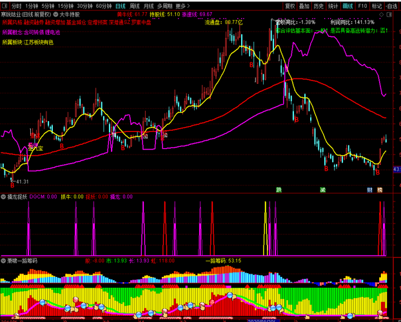Click the green 减 event marker icon

point(323,190)
